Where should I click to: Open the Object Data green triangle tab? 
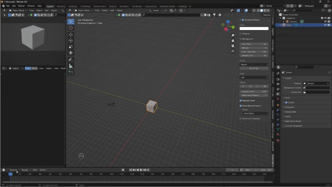[x=278, y=129]
